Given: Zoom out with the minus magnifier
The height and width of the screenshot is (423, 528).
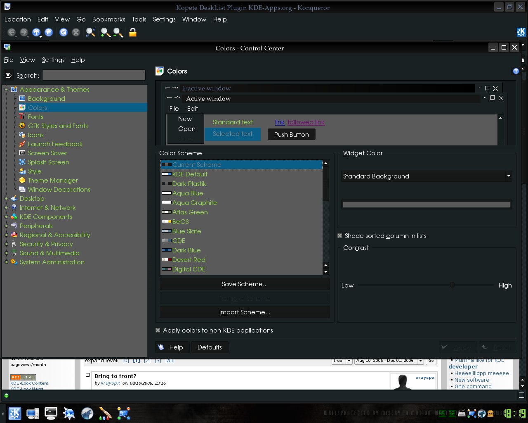Looking at the screenshot, I should 118,32.
